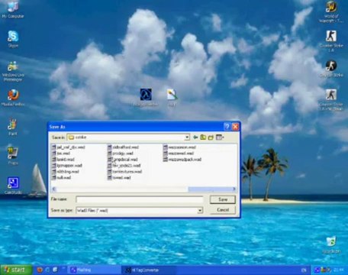Click the Cancel button
348x275 pixels.
(223, 210)
